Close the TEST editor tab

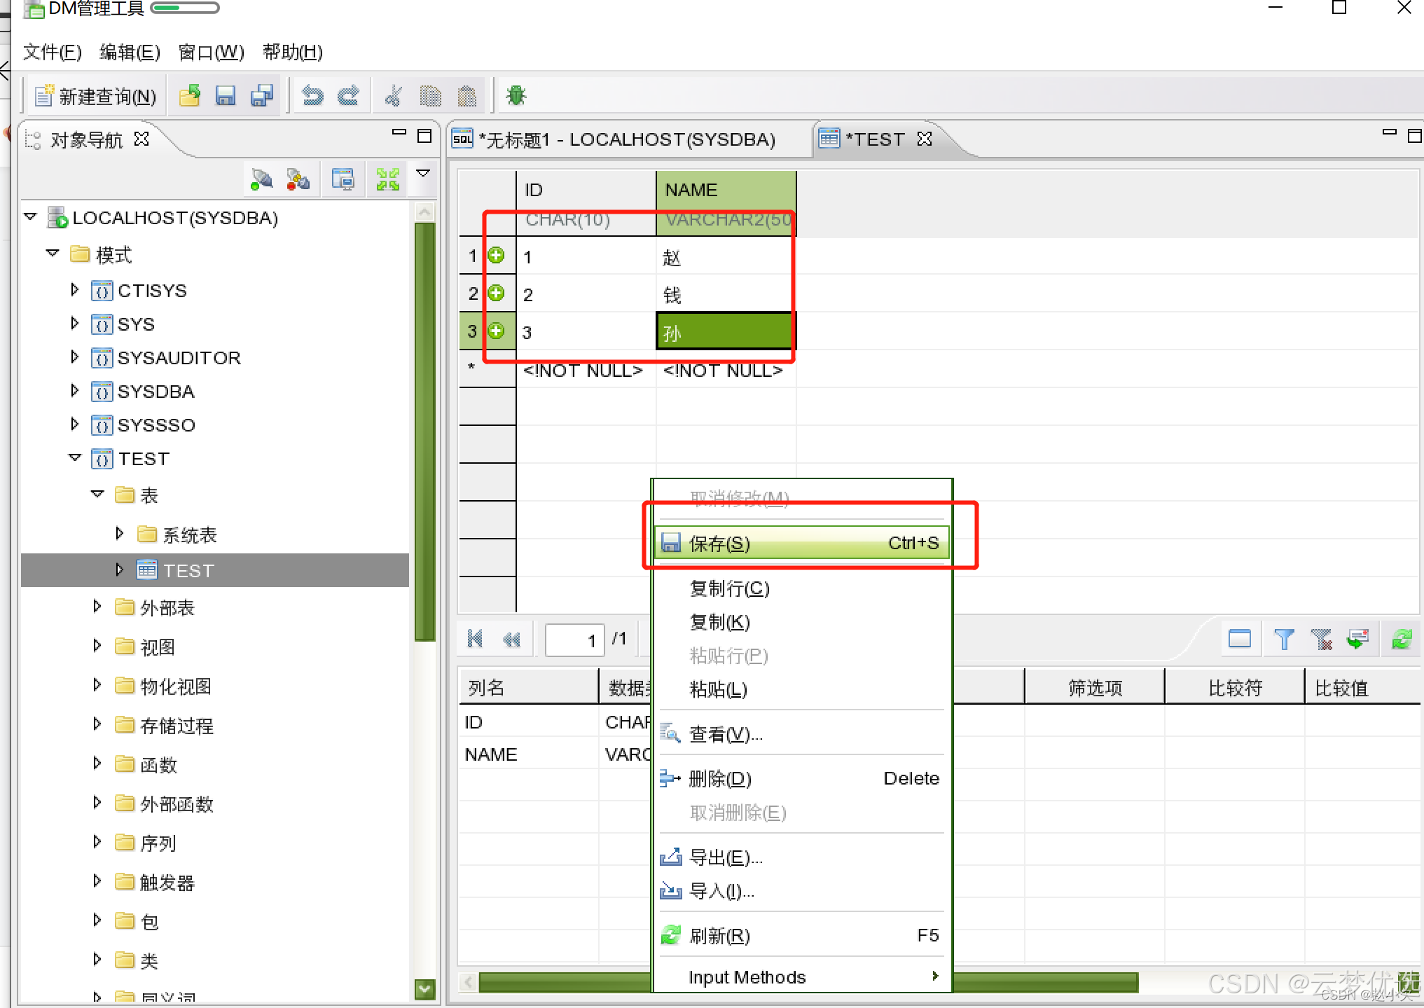point(925,139)
